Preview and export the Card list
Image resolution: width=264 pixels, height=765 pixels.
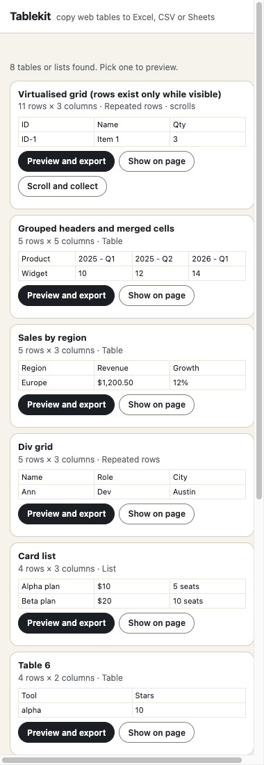click(66, 624)
